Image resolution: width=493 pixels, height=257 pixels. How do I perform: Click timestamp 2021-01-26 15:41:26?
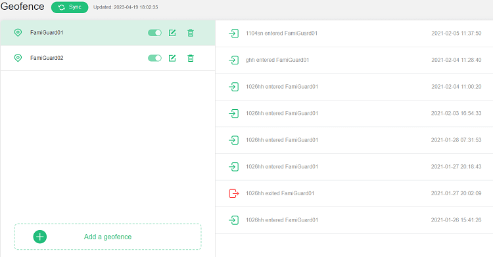point(456,220)
